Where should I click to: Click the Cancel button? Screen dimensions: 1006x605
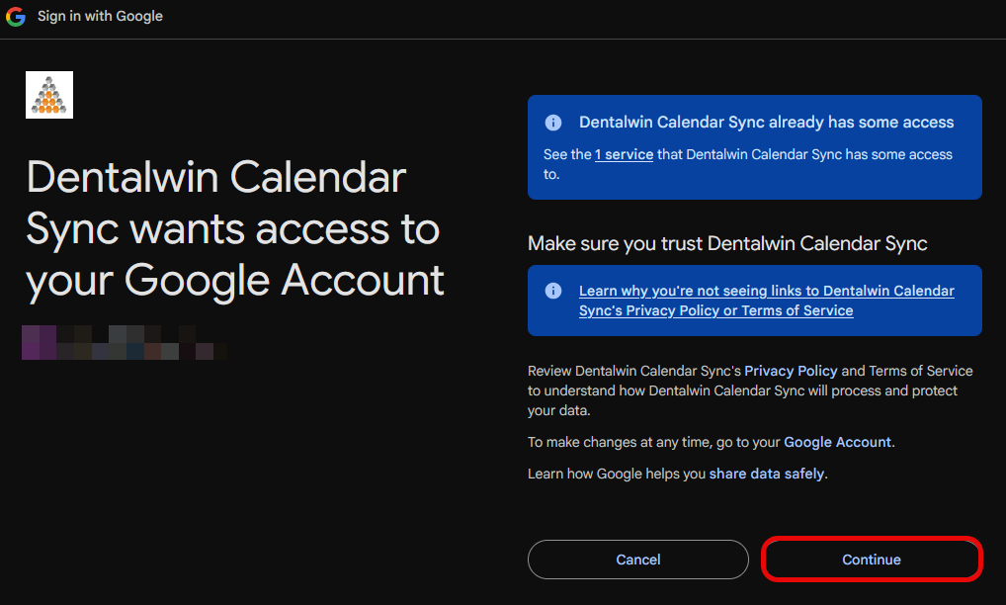point(637,560)
